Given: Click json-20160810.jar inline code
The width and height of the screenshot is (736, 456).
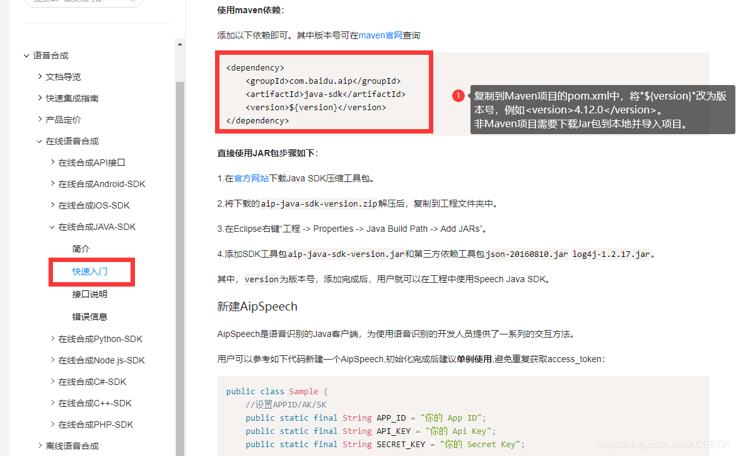Looking at the screenshot, I should (x=527, y=254).
